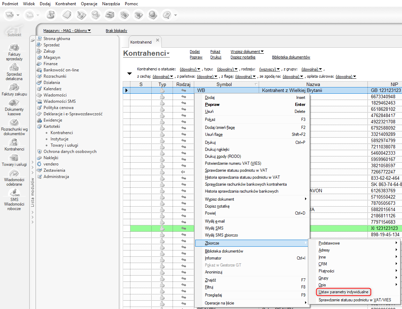Open Wiadomości odebrane sidebar icon
This screenshot has height=309, width=402.
[x=14, y=173]
